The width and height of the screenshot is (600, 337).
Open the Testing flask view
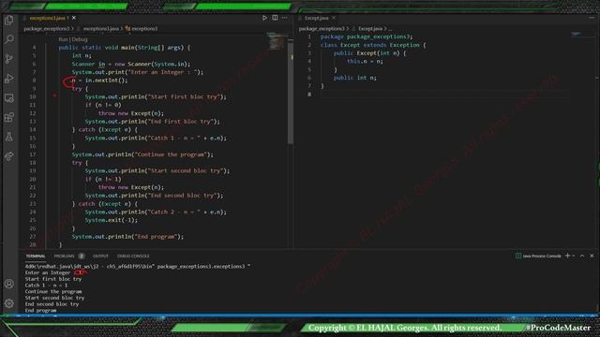point(9,137)
